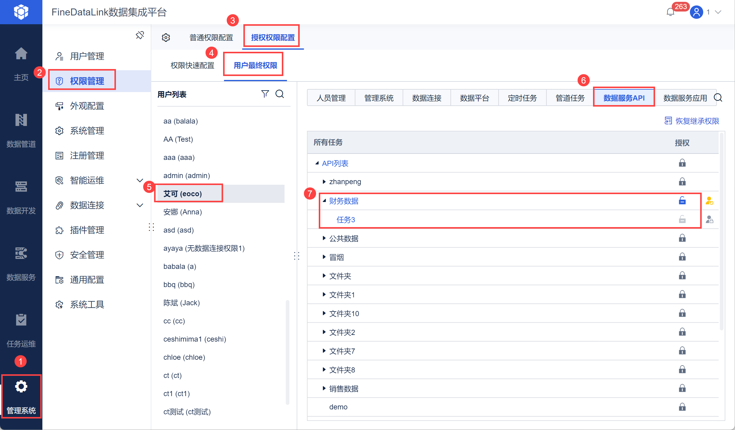
Task: Expand the 智能运维 sidebar menu
Action: [x=140, y=180]
